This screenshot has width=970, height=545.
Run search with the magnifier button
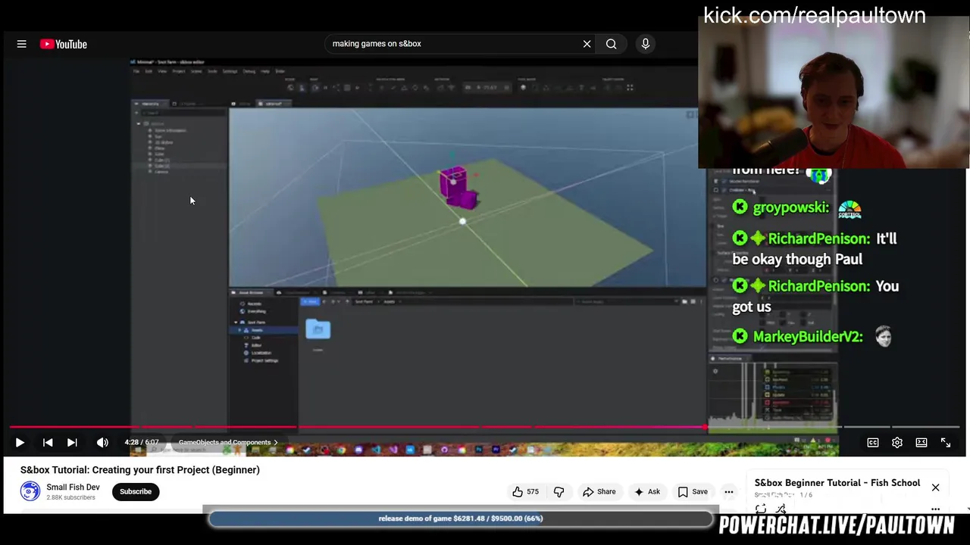(x=611, y=44)
